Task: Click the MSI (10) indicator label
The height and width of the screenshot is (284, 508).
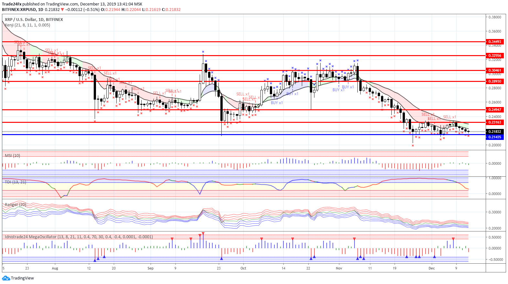Action: 12,155
